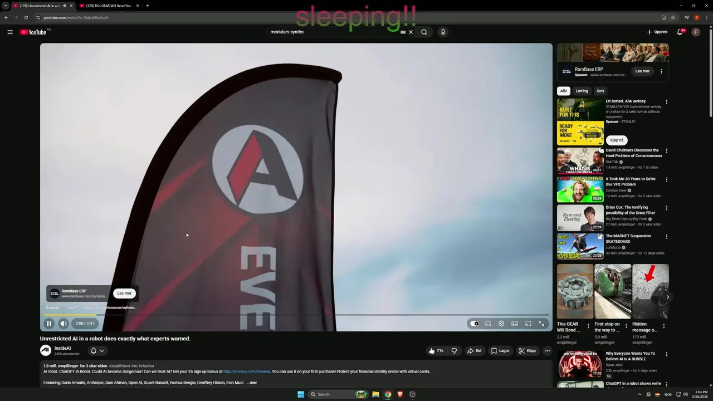713x401 pixels.
Task: Click the Les mer button in video ad overlay
Action: pos(124,294)
